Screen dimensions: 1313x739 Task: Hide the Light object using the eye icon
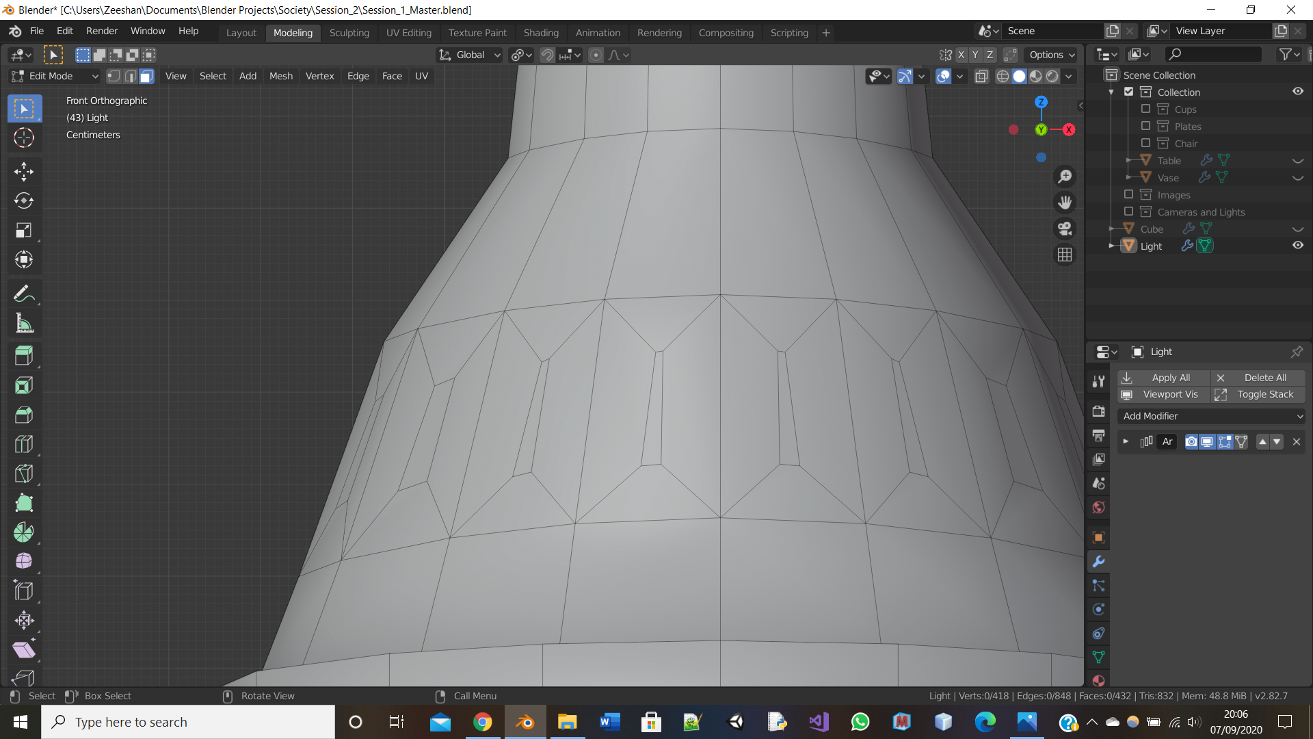pyautogui.click(x=1298, y=246)
